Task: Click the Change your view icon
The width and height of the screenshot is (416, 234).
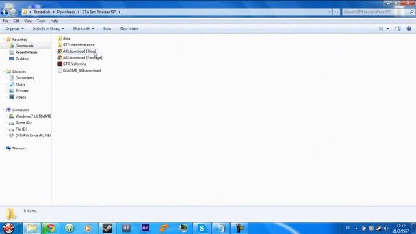Action: pyautogui.click(x=382, y=29)
